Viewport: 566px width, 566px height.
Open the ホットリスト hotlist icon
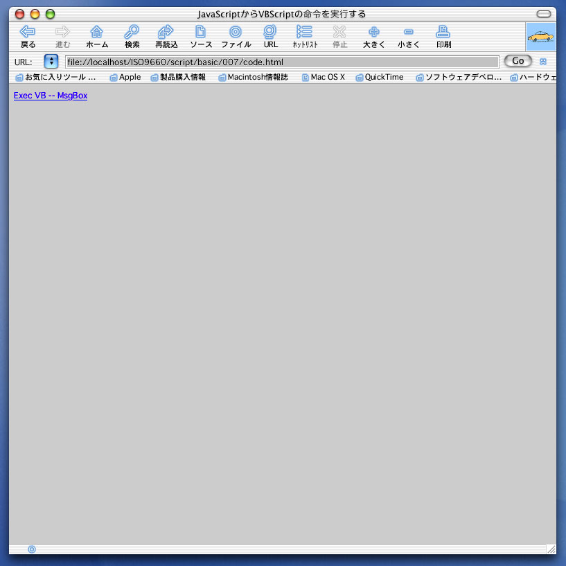[305, 32]
